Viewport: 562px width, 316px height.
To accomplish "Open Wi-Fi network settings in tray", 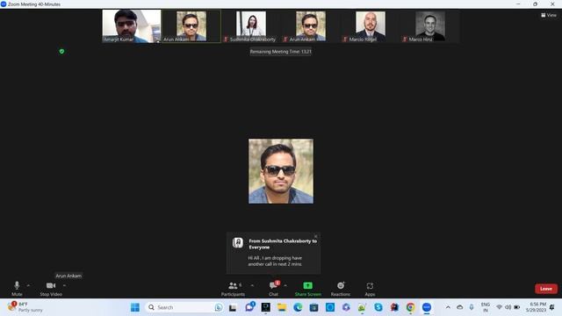I will (x=499, y=307).
